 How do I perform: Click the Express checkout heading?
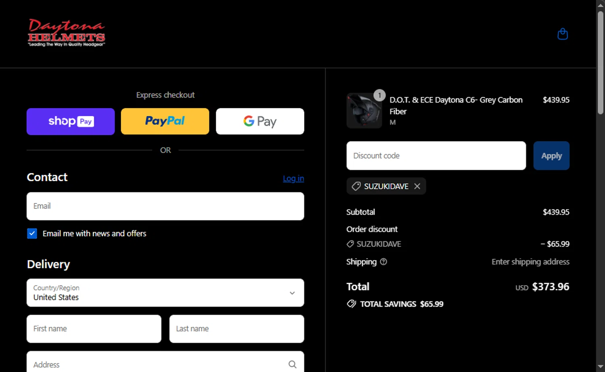pyautogui.click(x=165, y=95)
